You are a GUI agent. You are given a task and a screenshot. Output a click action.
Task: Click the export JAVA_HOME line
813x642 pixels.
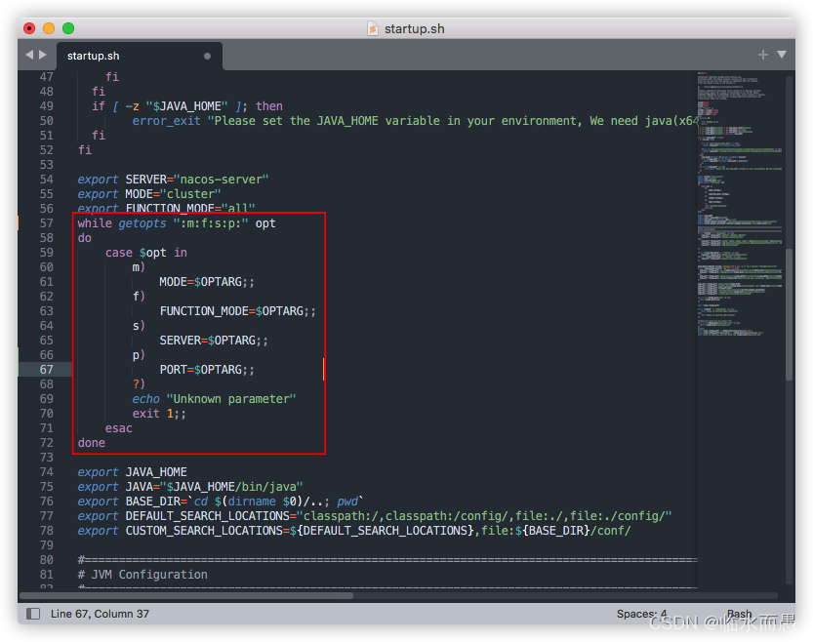pos(132,472)
